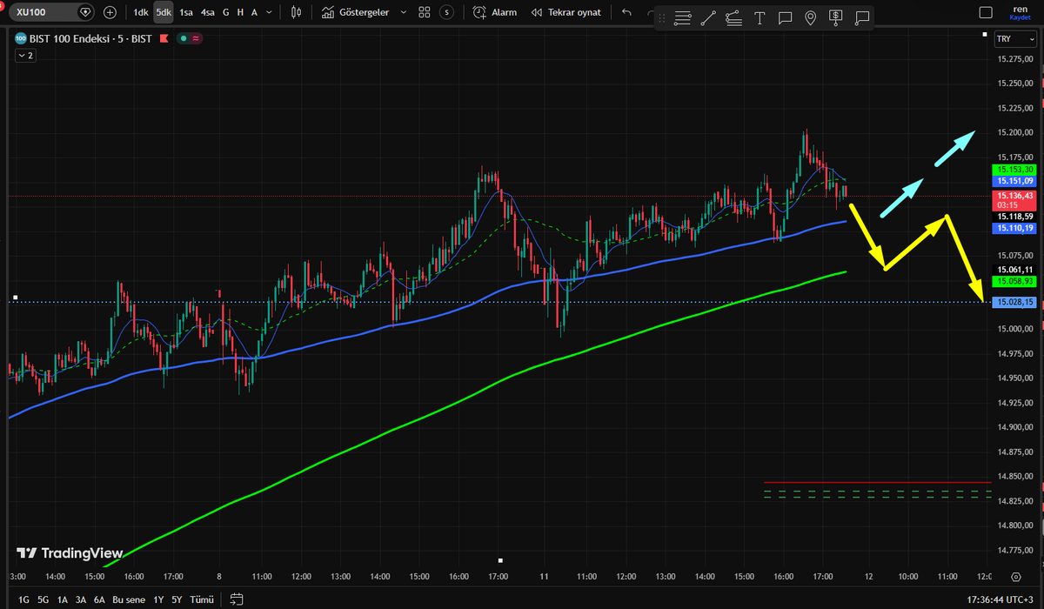This screenshot has width=1044, height=609.
Task: Switch to the 4sa timeframe
Action: (x=208, y=12)
